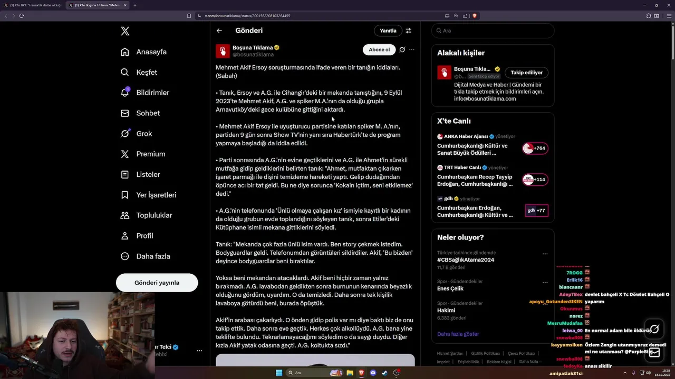Image resolution: width=675 pixels, height=379 pixels.
Task: Expand the Daha fazla menu
Action: pos(145,256)
